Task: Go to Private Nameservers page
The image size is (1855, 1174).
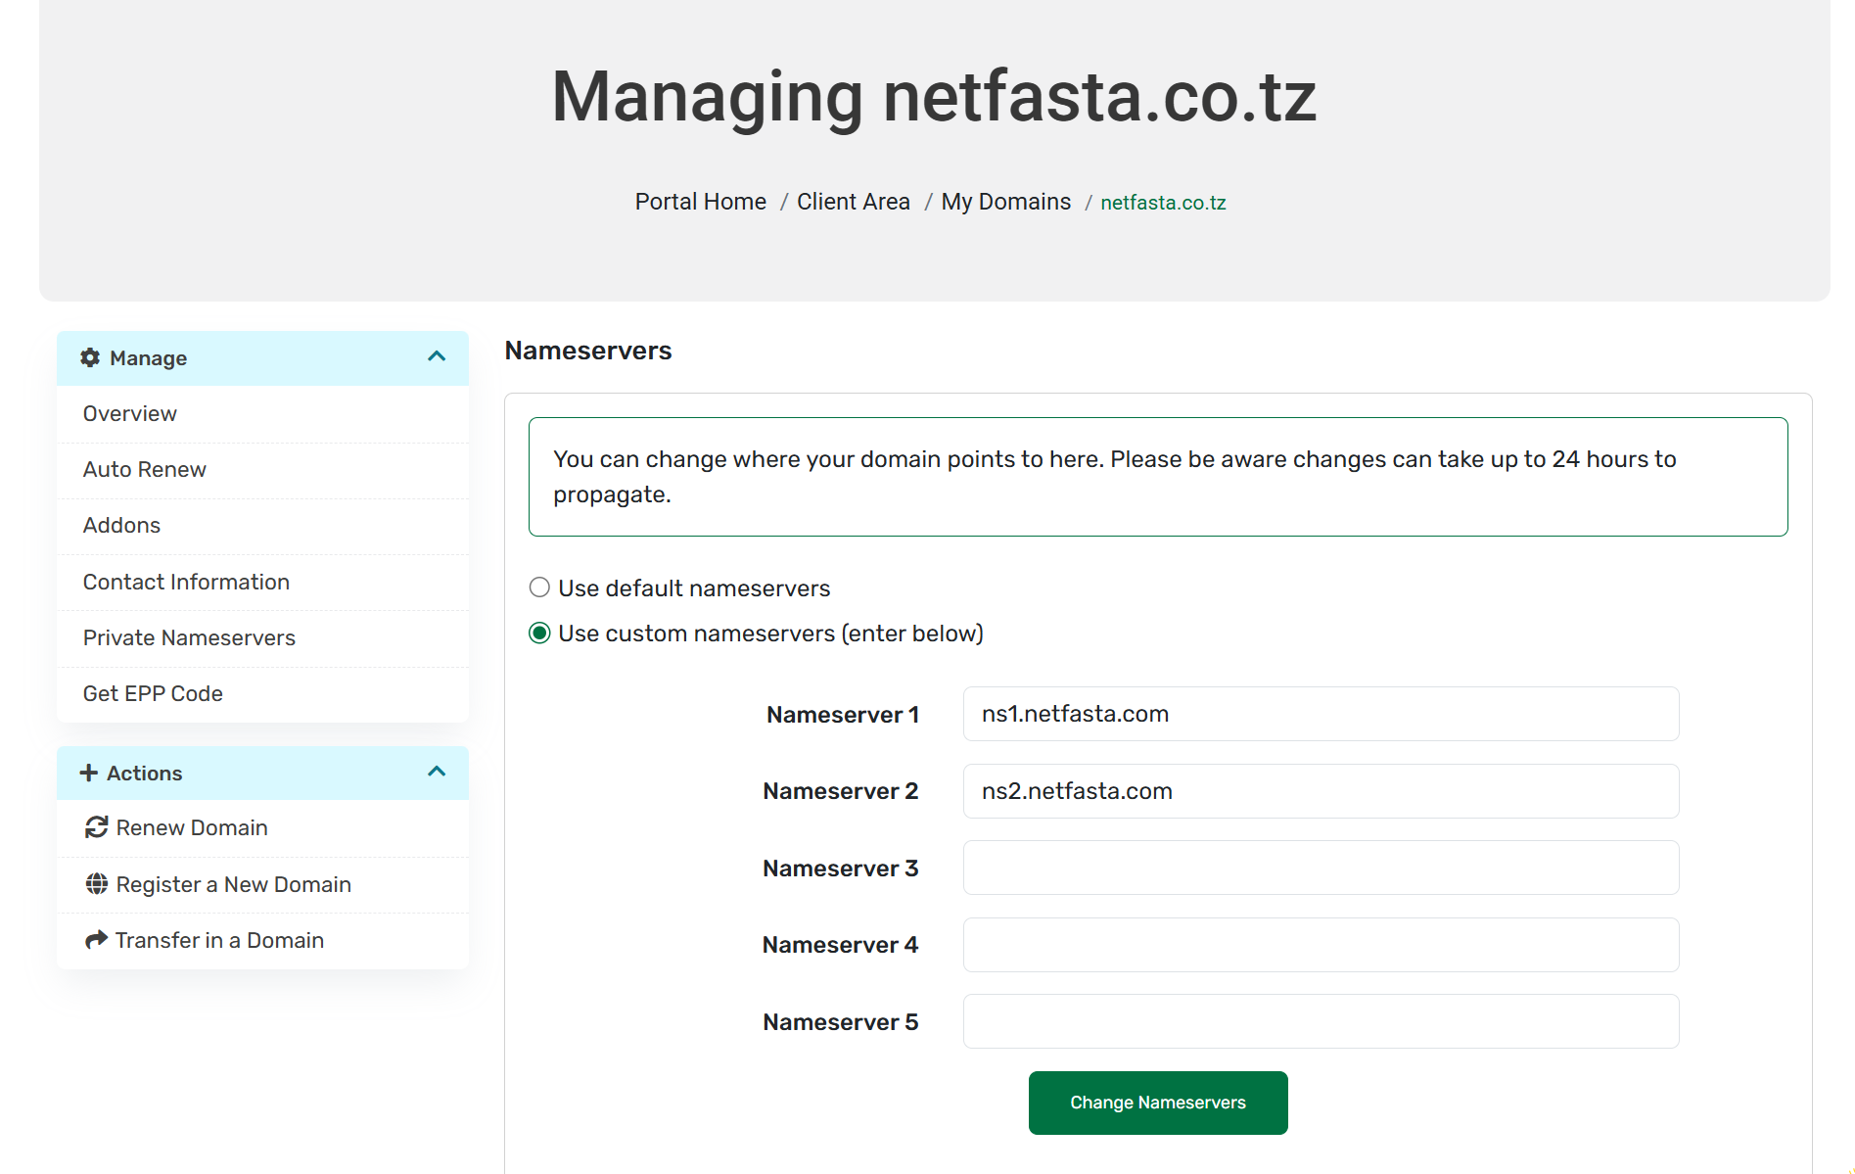Action: [189, 637]
